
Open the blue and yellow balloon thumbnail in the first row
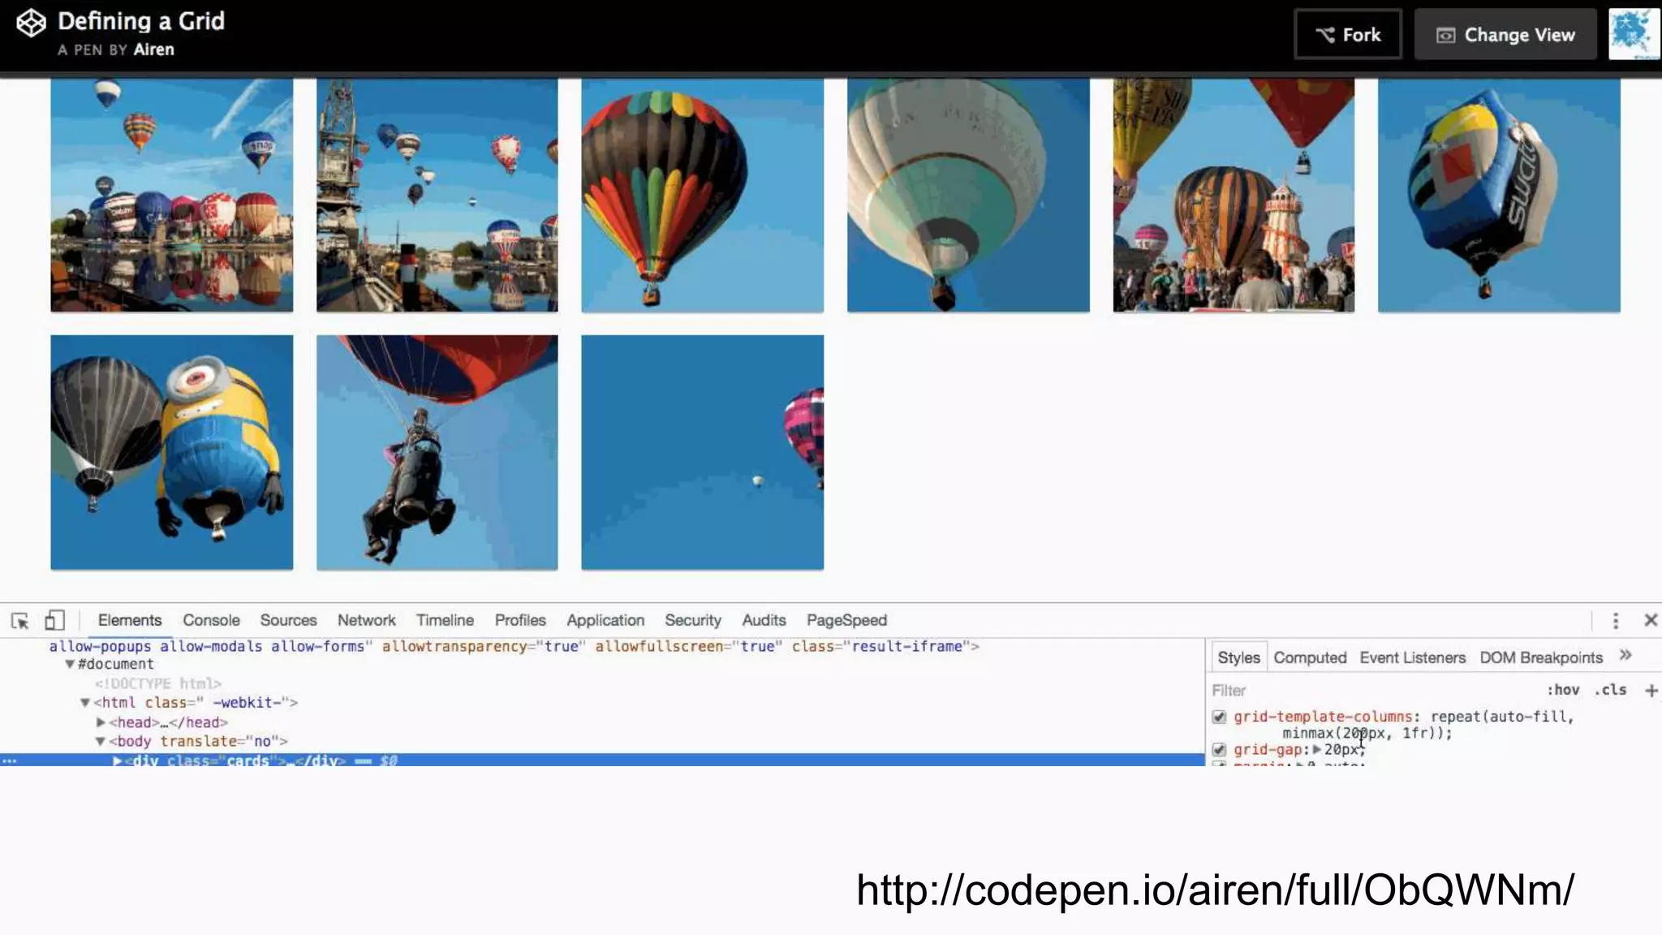coord(1499,195)
